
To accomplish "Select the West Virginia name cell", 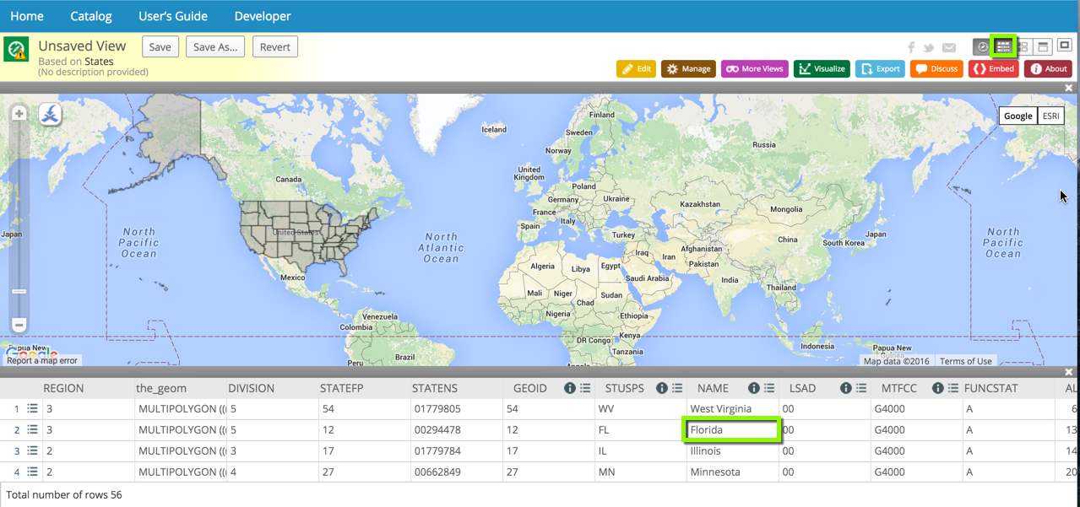I will pyautogui.click(x=731, y=409).
